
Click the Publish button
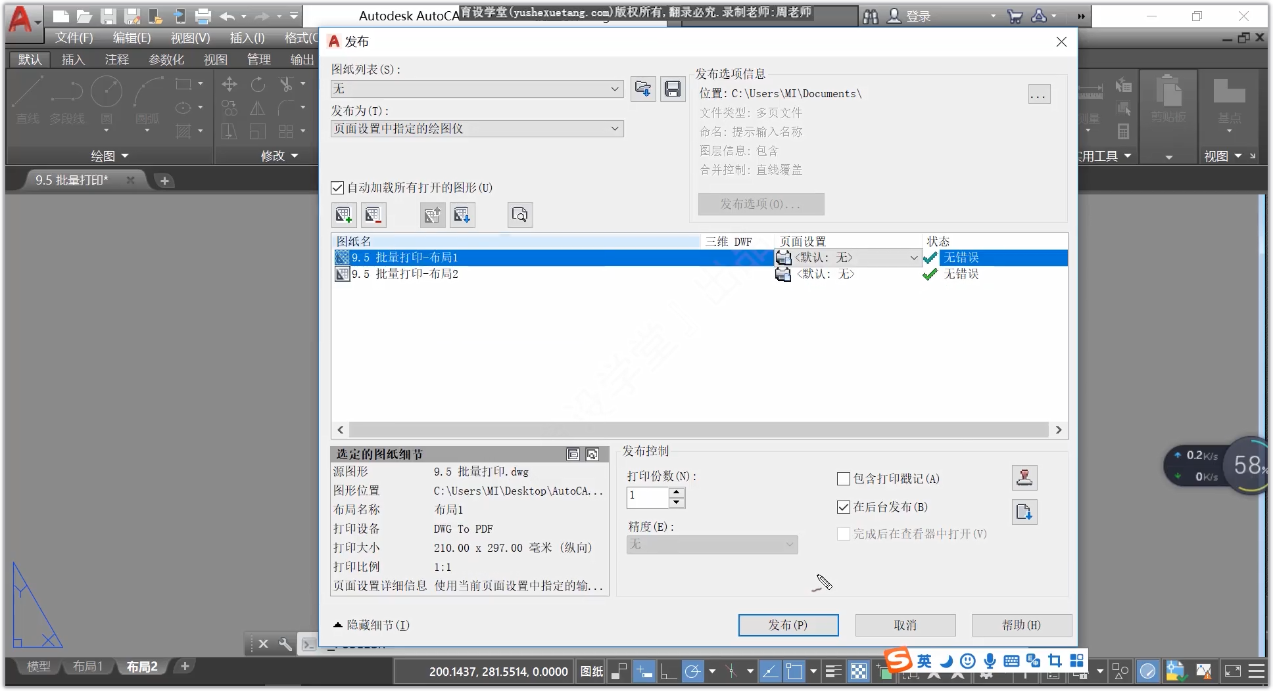[x=788, y=625]
